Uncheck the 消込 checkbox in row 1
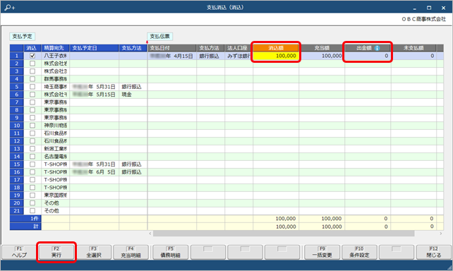 pyautogui.click(x=32, y=56)
